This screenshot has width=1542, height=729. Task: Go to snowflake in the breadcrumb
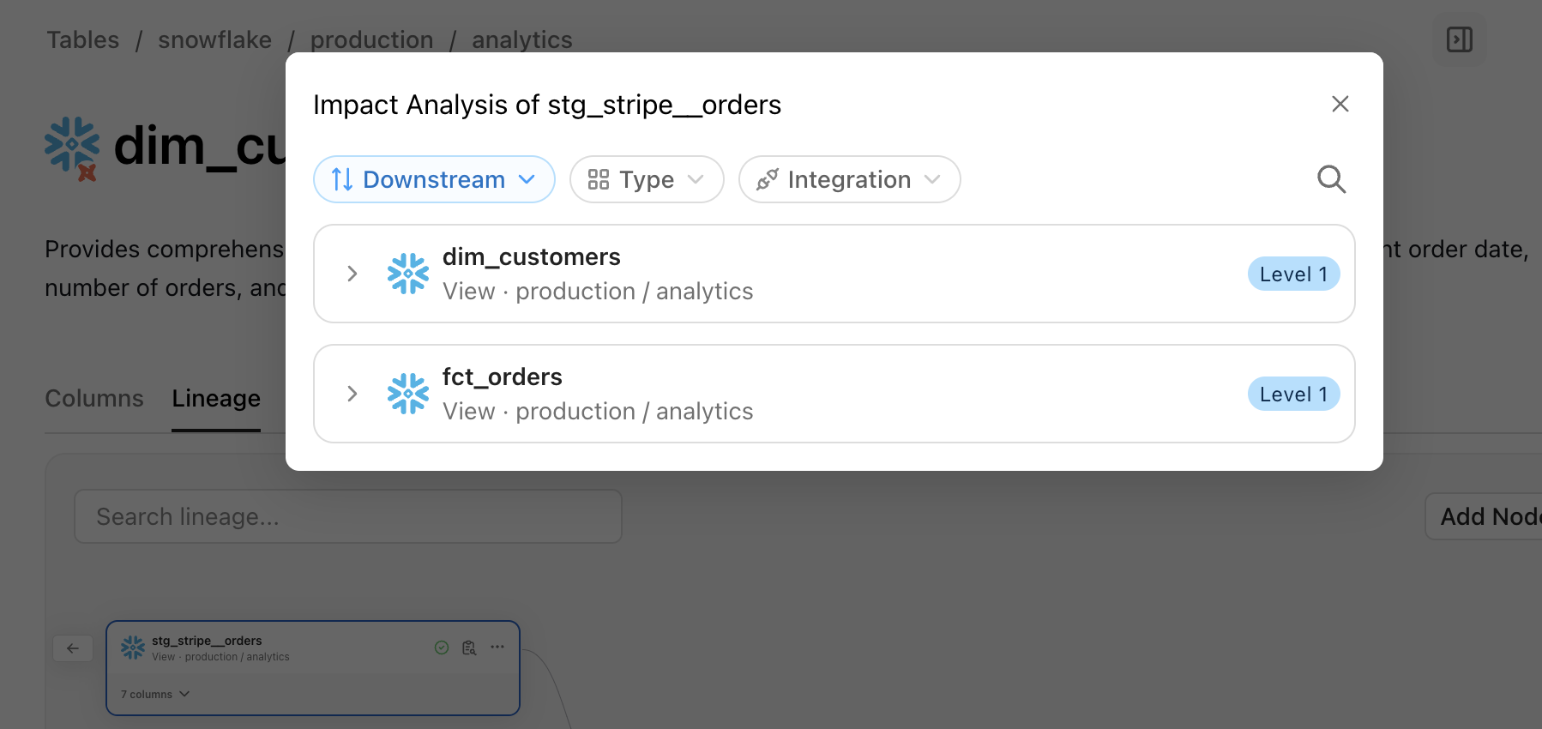[x=214, y=40]
